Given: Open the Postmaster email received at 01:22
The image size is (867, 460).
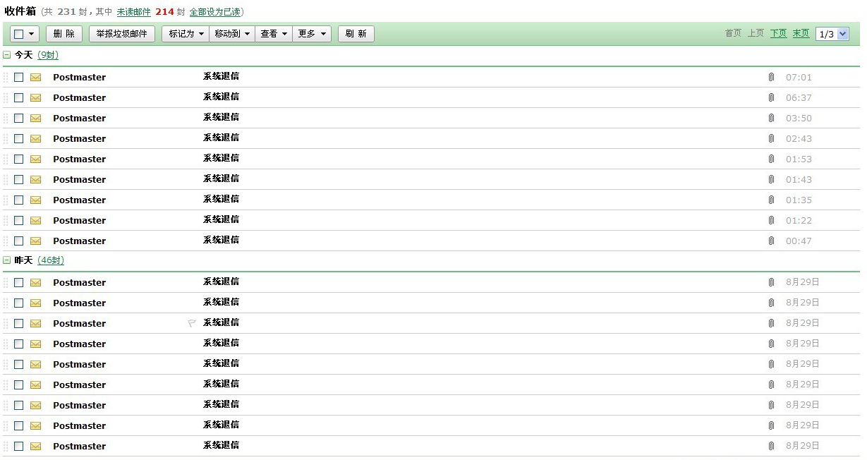Looking at the screenshot, I should click(x=79, y=221).
